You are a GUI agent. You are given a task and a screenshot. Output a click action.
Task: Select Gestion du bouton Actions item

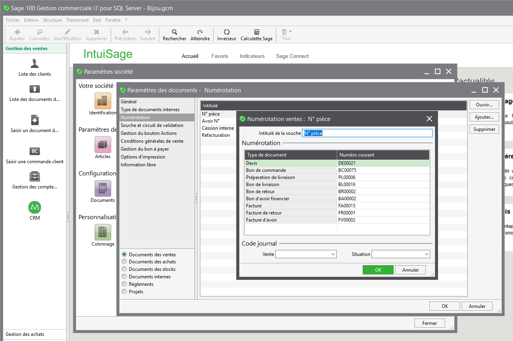tap(149, 133)
